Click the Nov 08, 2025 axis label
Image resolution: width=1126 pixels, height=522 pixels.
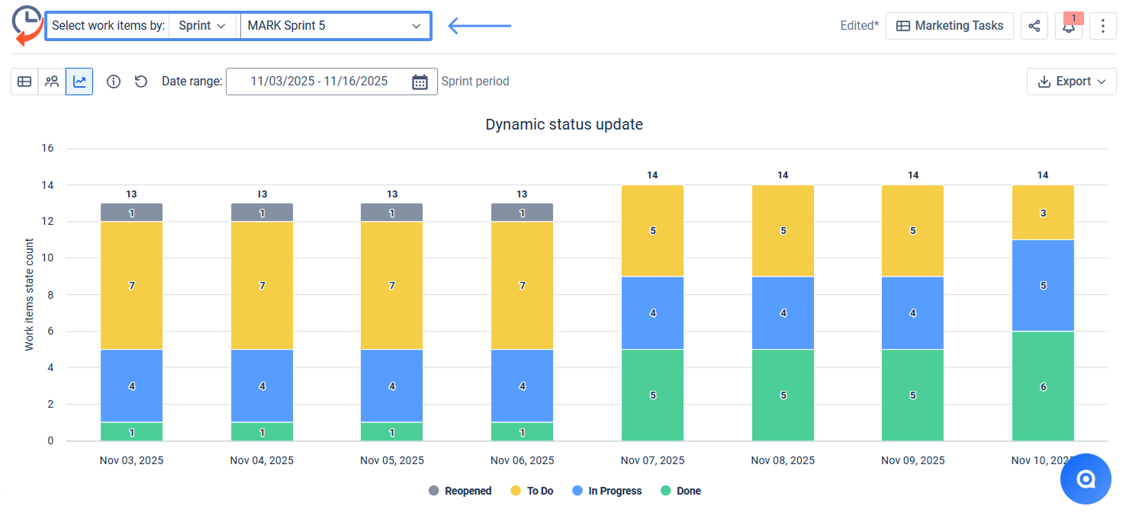(x=783, y=461)
